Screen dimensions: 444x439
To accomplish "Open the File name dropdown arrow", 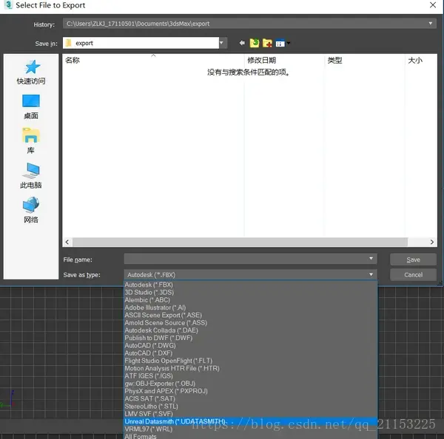I will pyautogui.click(x=371, y=259).
